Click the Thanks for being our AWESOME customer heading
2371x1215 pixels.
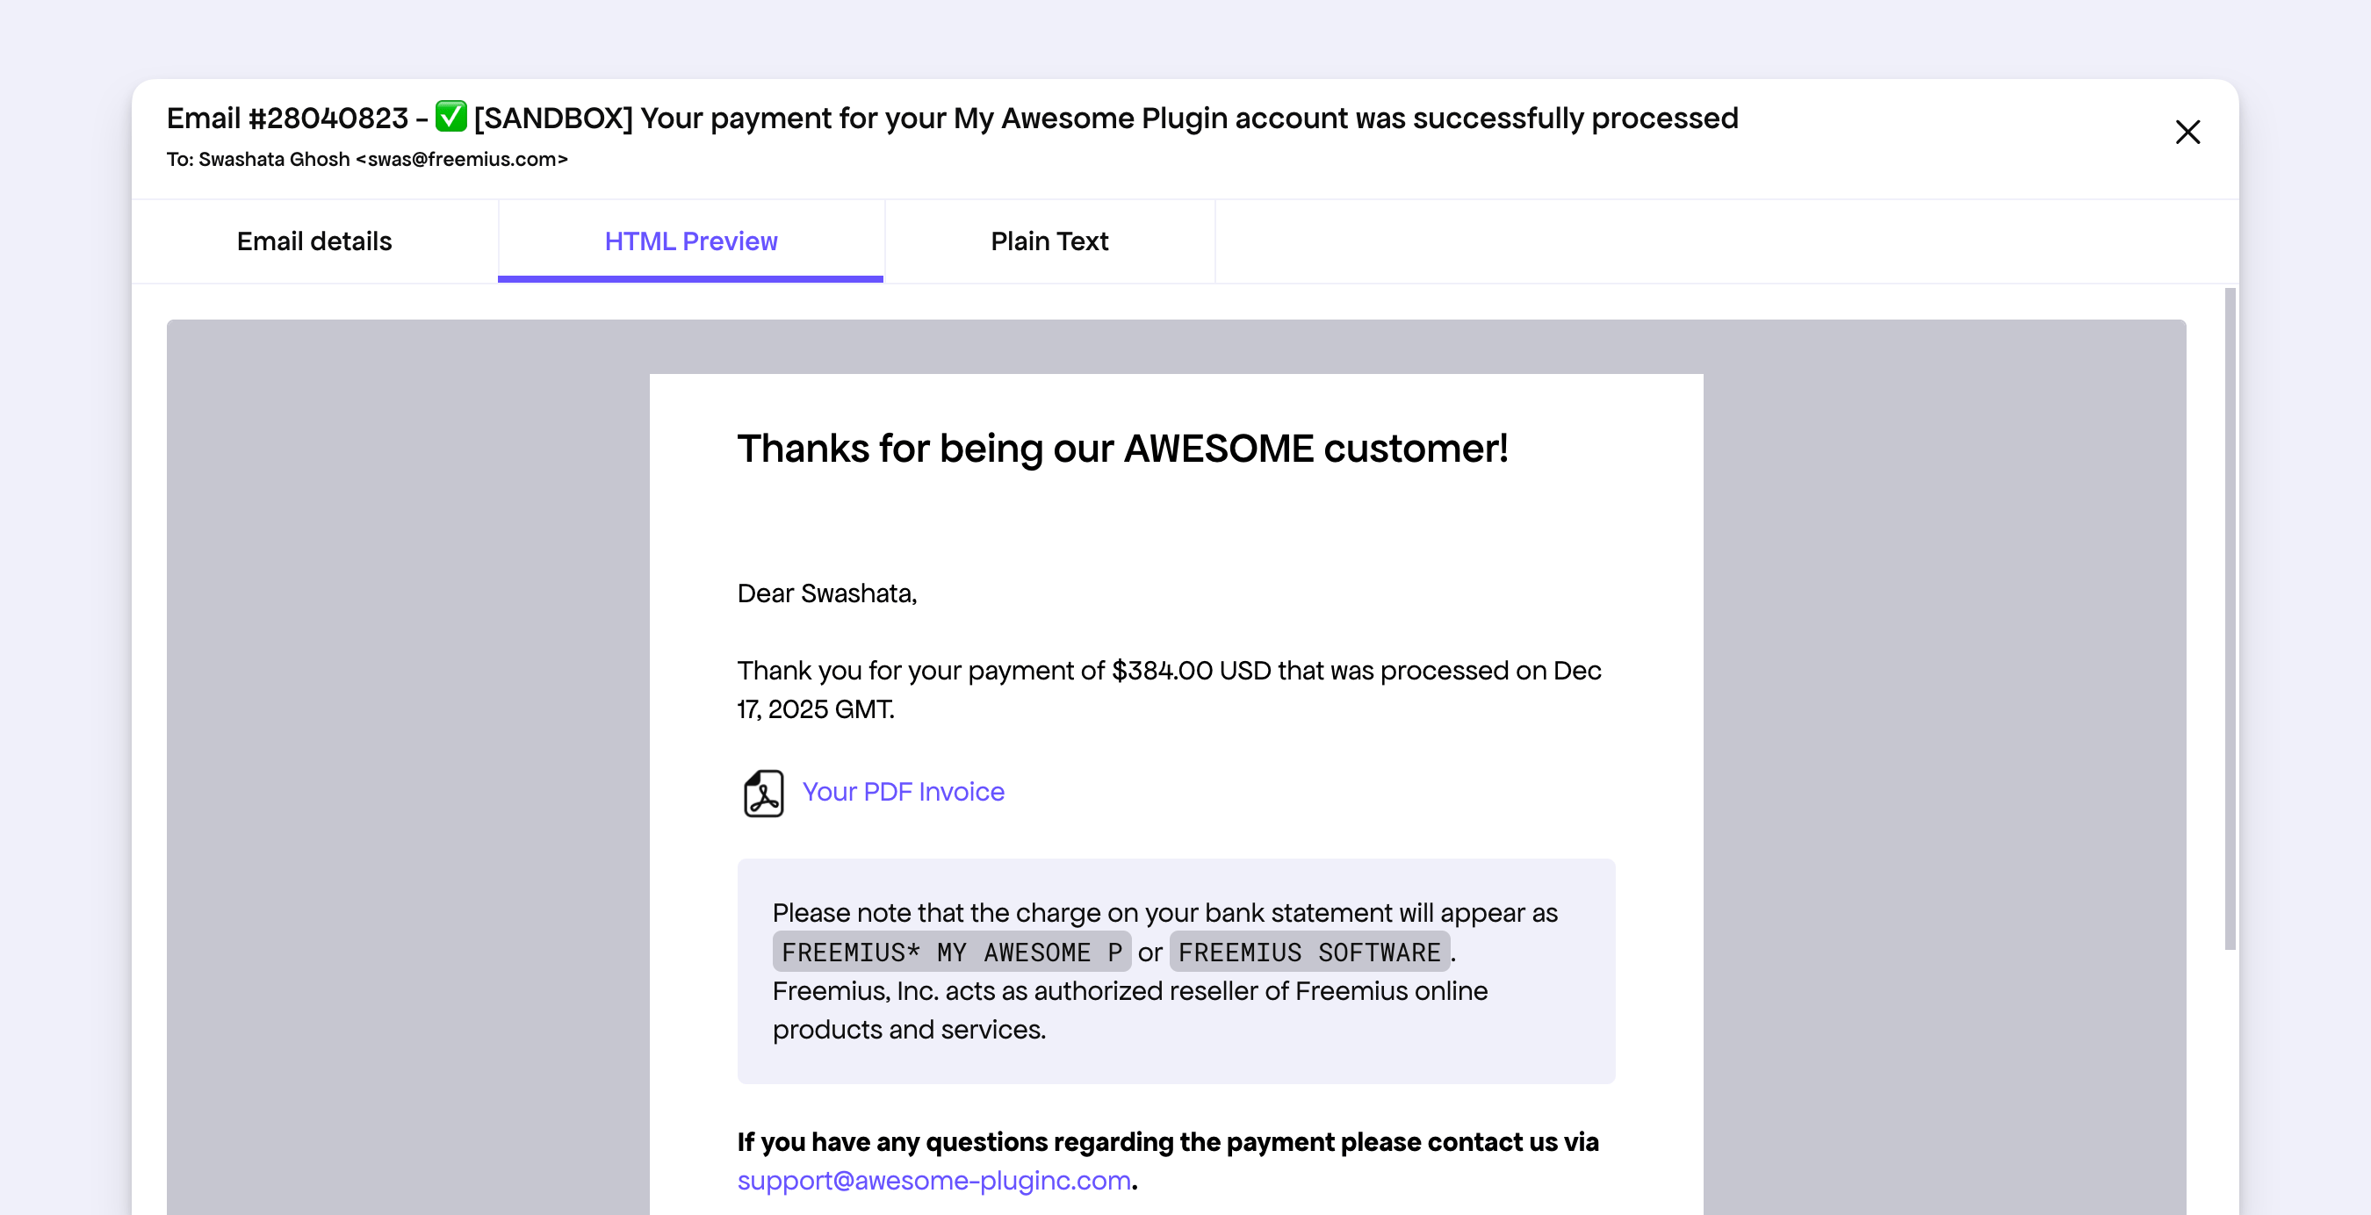1122,449
